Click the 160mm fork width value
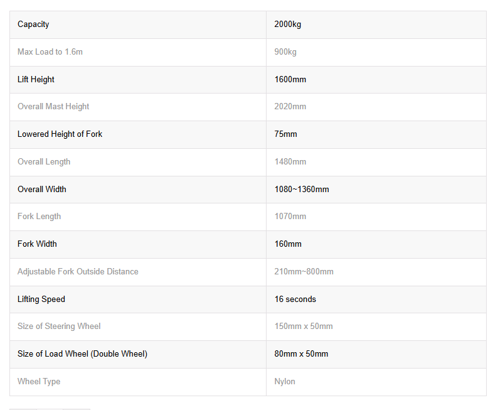The width and height of the screenshot is (498, 410). (288, 244)
